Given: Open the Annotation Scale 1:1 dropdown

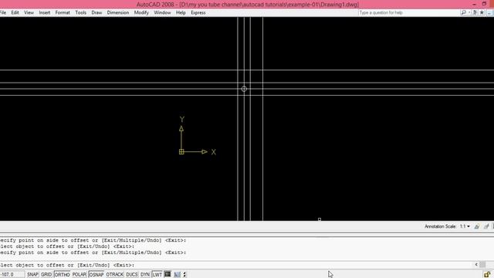Looking at the screenshot, I should [465, 226].
